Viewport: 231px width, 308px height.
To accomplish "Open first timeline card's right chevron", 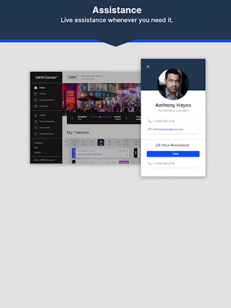I will (127, 155).
